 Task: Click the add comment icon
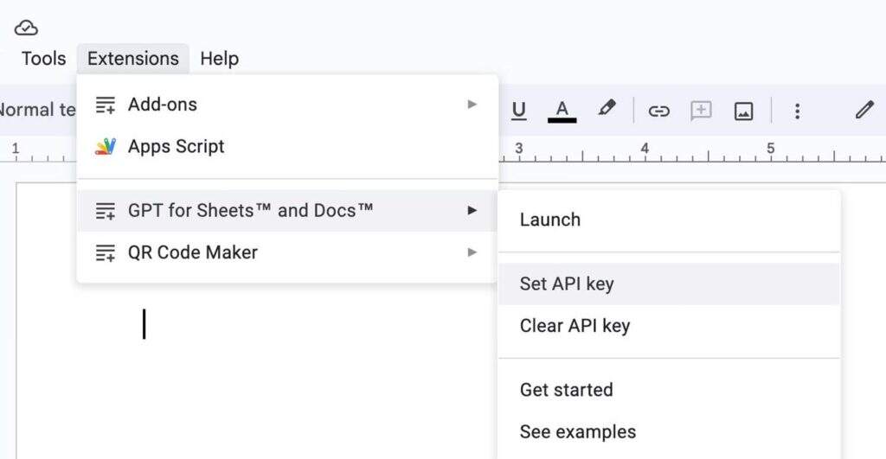point(701,111)
